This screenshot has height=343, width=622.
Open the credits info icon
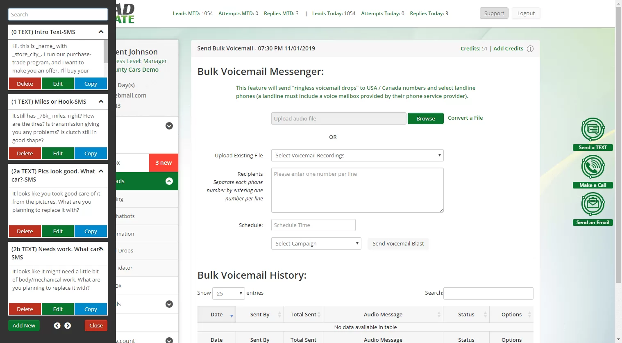click(530, 49)
